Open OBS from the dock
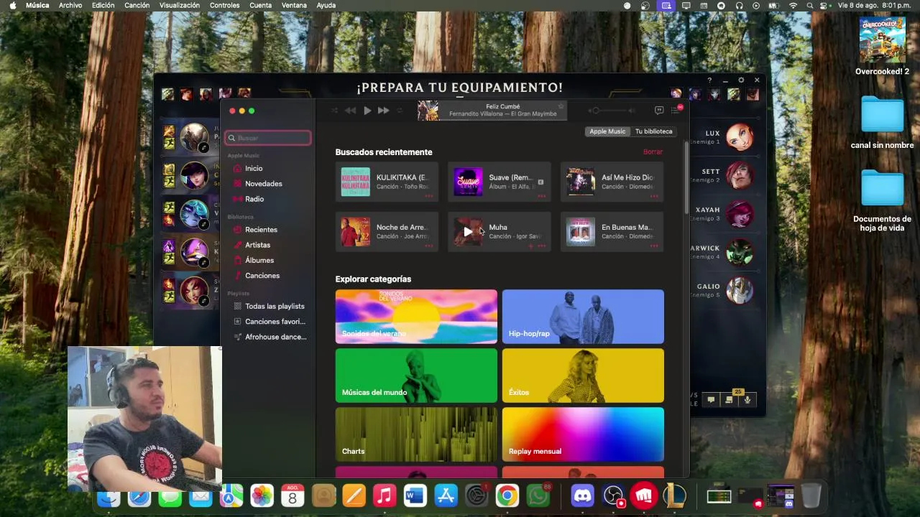This screenshot has height=517, width=920. tap(613, 495)
